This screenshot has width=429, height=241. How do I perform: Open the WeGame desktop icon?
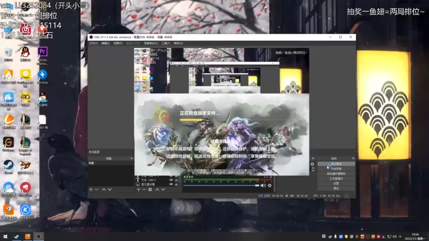point(9,144)
